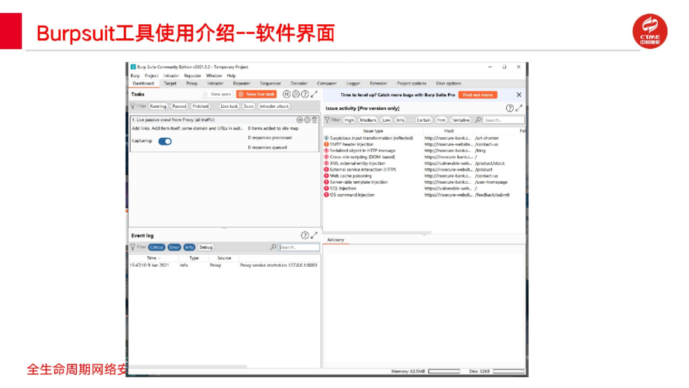Toggle the Debug event filter
Screen dimensions: 689x388
[206, 248]
